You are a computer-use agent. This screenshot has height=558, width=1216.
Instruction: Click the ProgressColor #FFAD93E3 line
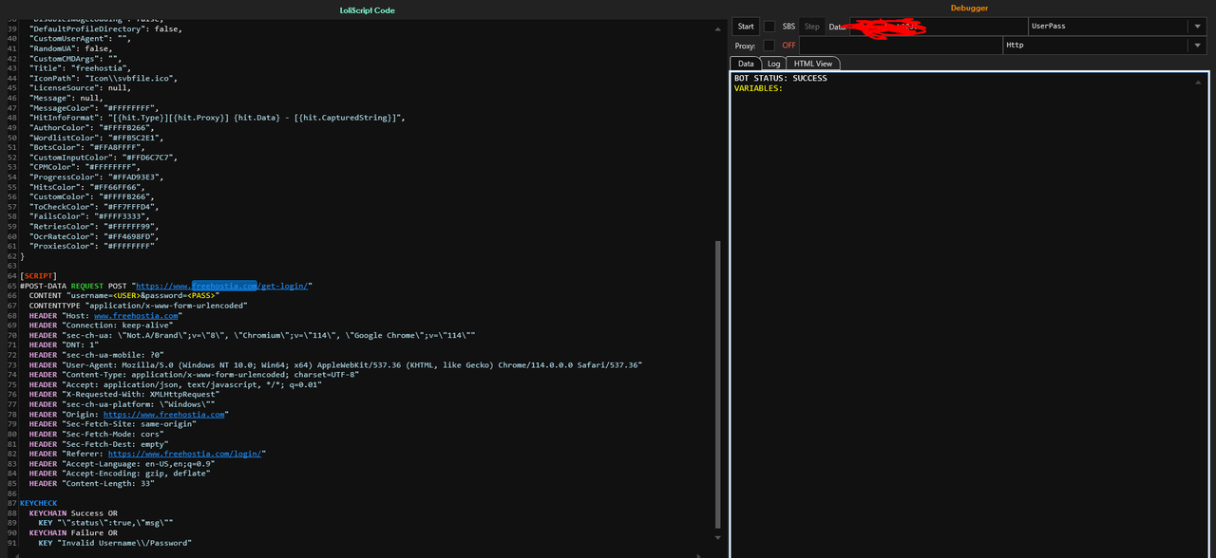tap(96, 177)
